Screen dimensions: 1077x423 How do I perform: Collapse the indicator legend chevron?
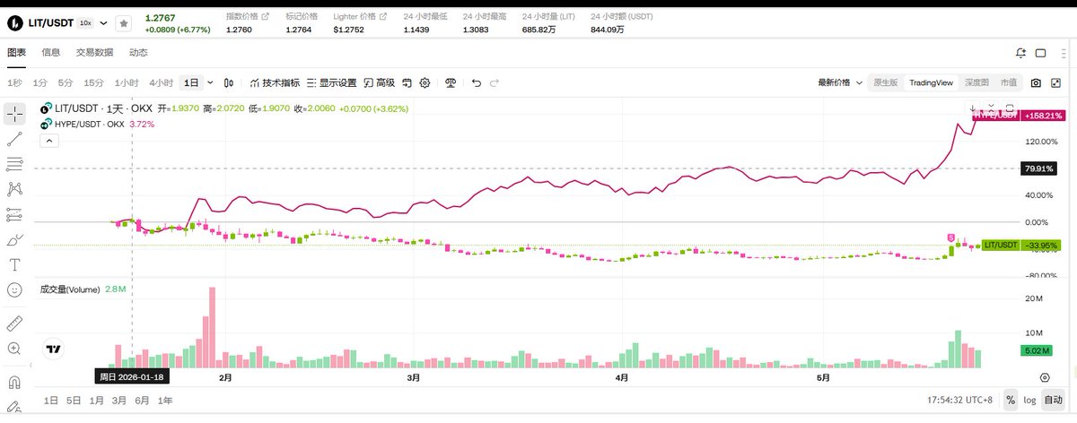click(48, 141)
